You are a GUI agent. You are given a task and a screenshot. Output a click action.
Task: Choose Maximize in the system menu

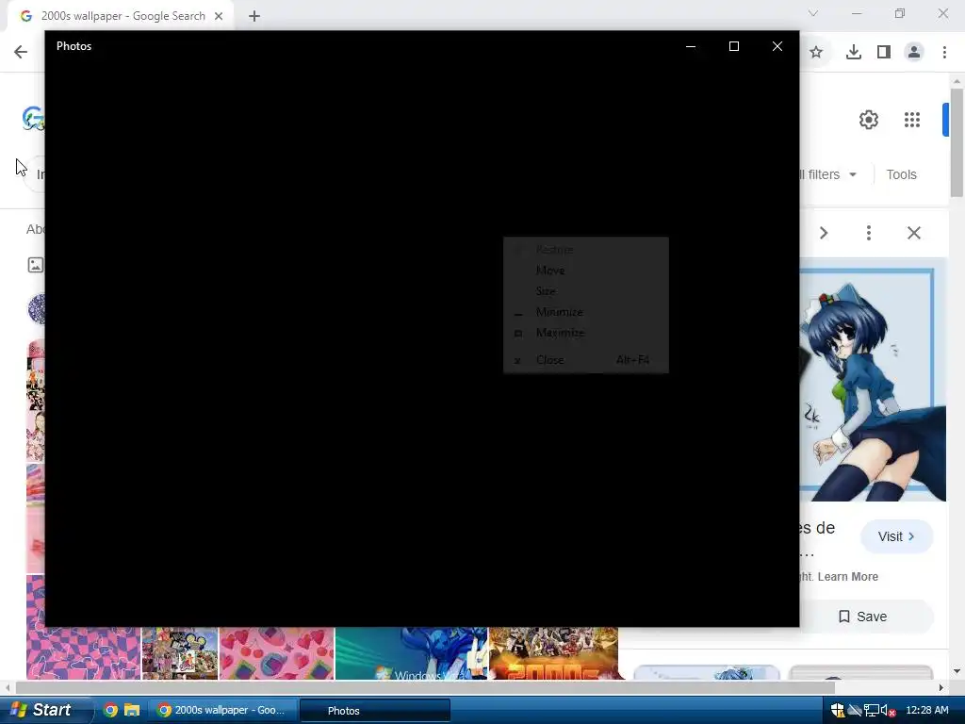coord(586,333)
